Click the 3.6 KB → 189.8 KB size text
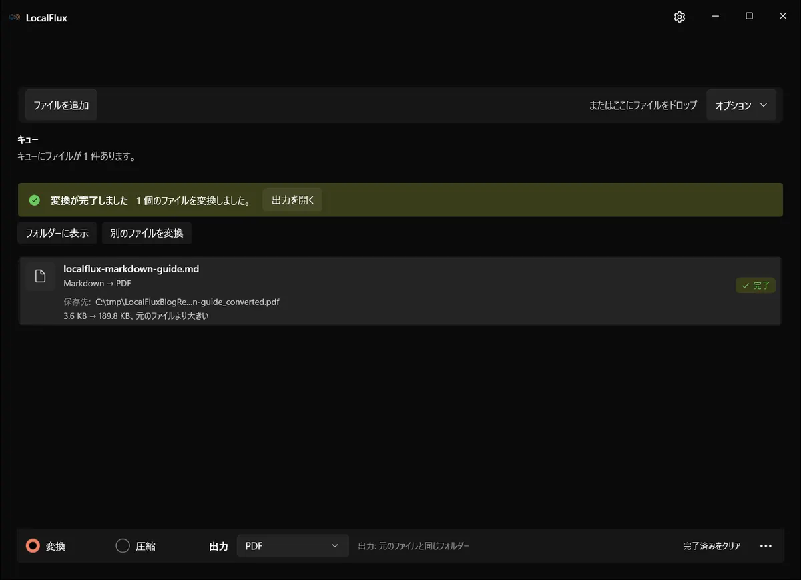The width and height of the screenshot is (801, 580). (99, 316)
